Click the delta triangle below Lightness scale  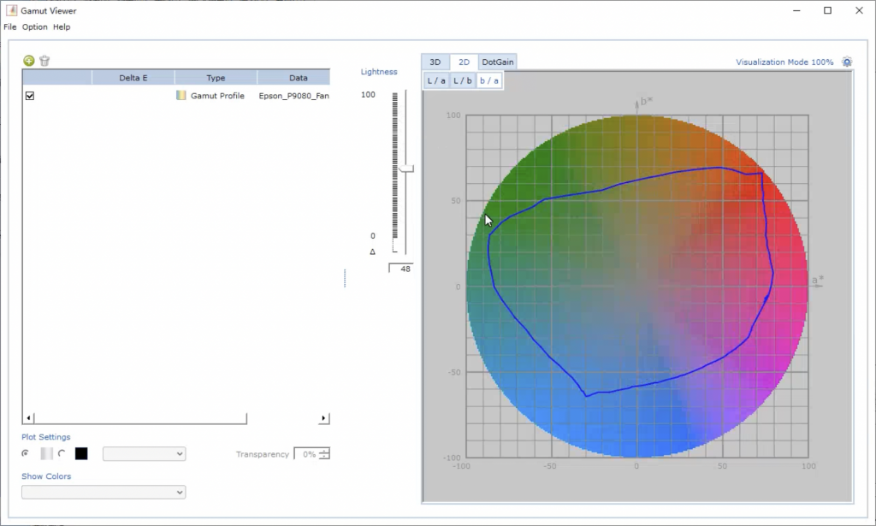pyautogui.click(x=373, y=251)
